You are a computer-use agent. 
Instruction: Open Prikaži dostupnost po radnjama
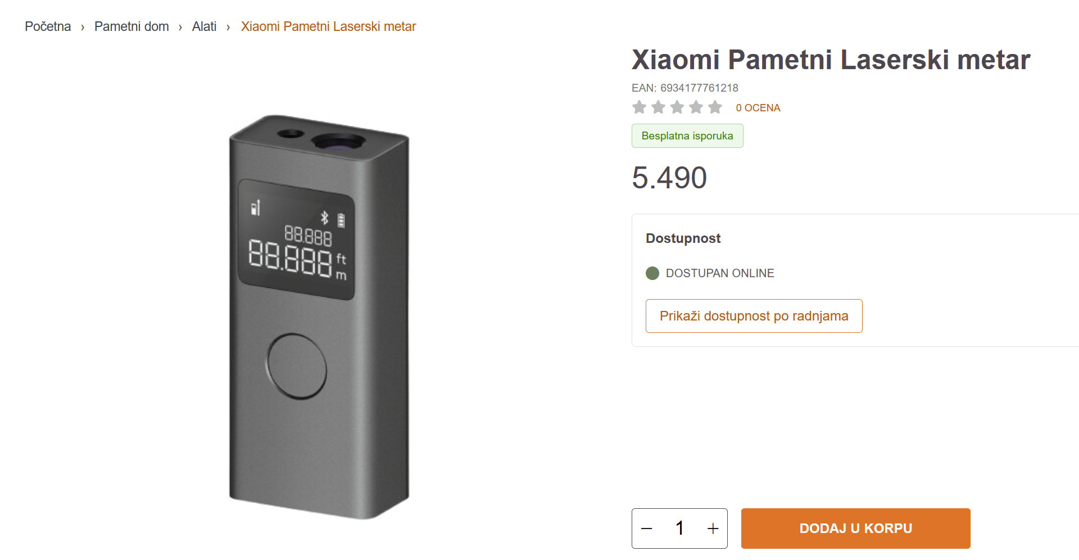coord(754,316)
